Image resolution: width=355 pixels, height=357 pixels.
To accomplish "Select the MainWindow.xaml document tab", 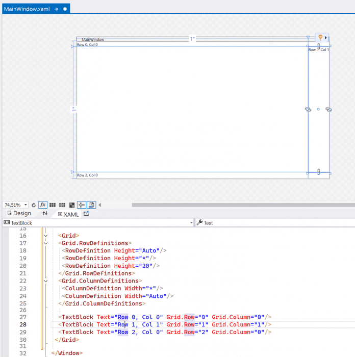I will (27, 9).
